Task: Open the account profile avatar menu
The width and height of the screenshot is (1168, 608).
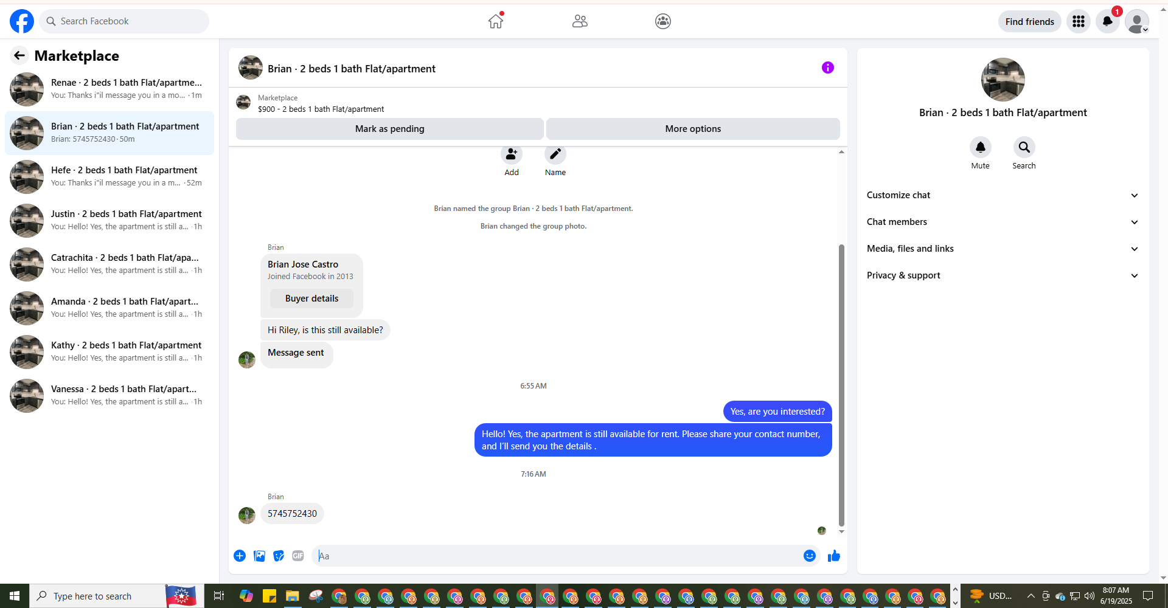Action: (1137, 21)
